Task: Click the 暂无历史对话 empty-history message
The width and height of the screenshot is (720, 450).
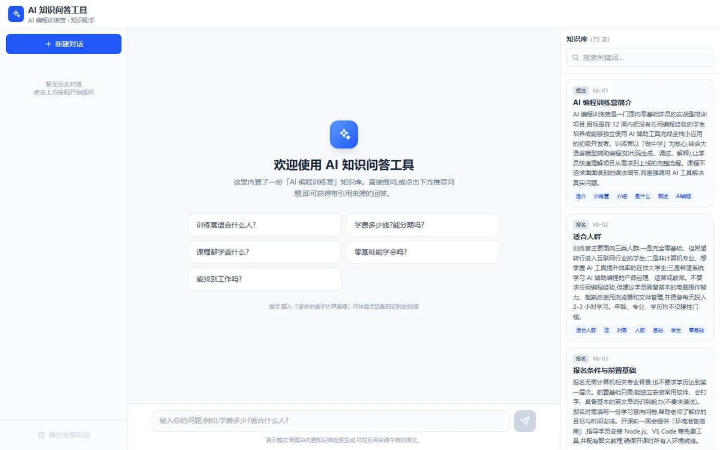Action: click(x=64, y=84)
